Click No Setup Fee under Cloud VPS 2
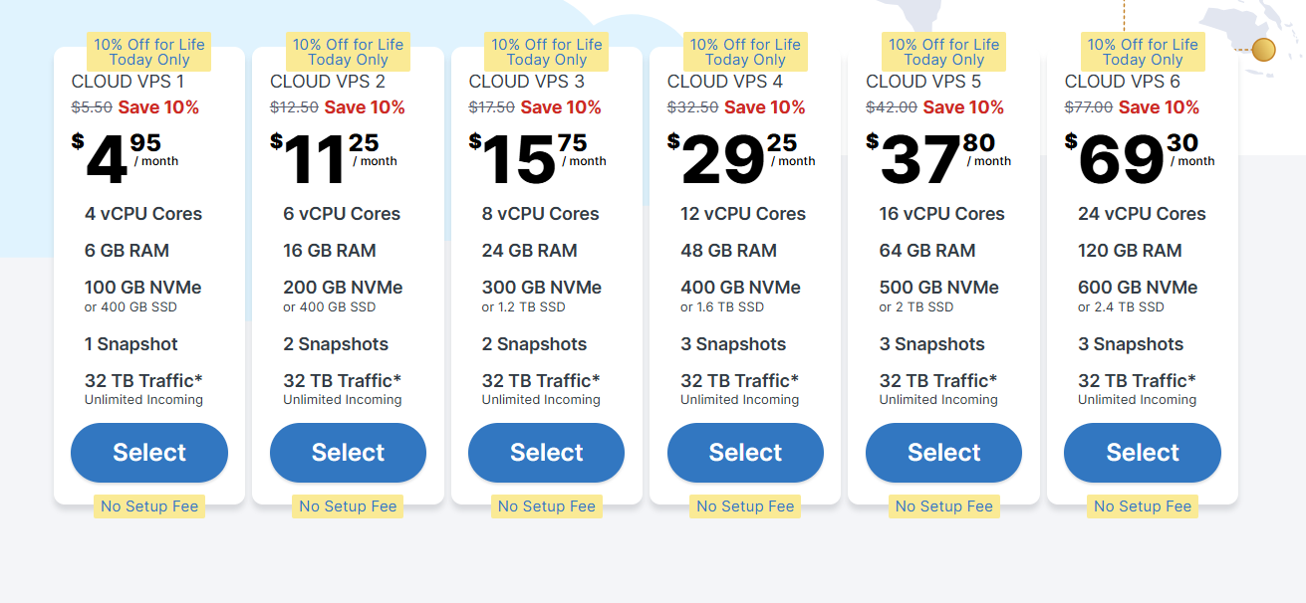This screenshot has width=1306, height=603. (348, 506)
